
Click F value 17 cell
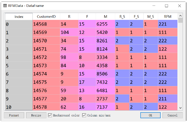87,82
